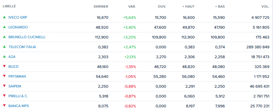Click the green triangle next to TELECOM ITALIA
Viewport: 273px width, 111px height.
4,47
